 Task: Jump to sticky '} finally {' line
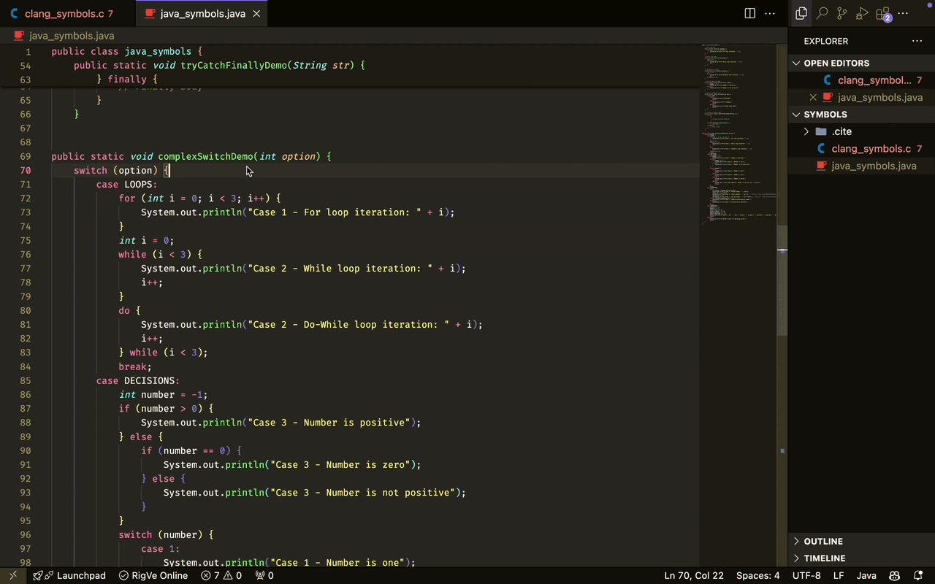126,79
